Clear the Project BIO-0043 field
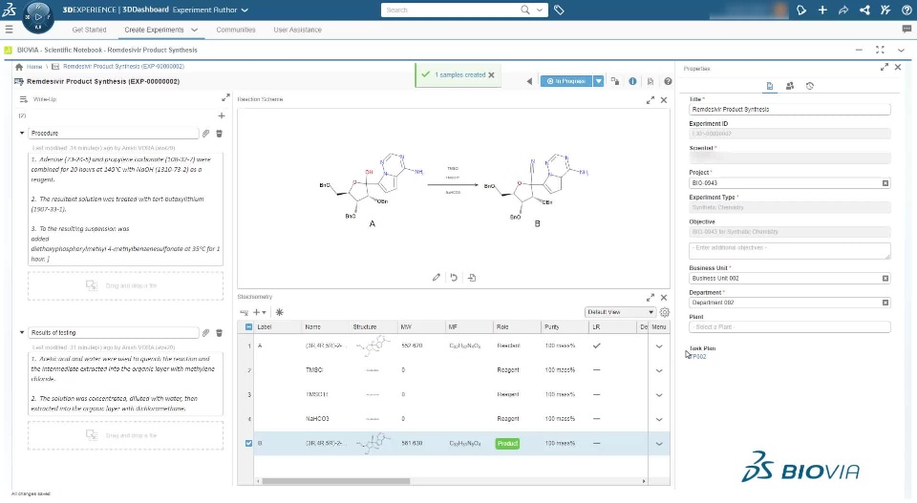 [885, 183]
